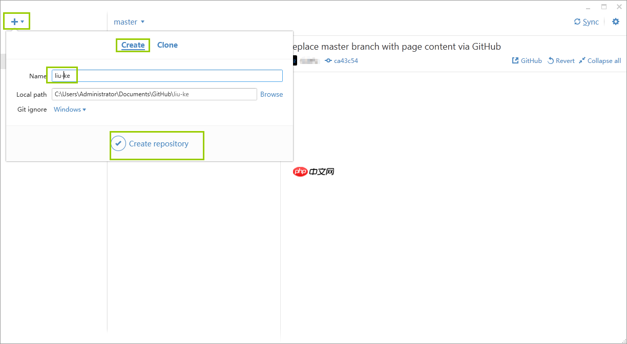Click the GitHub icon to view commit online
The image size is (627, 344).
pyautogui.click(x=514, y=60)
